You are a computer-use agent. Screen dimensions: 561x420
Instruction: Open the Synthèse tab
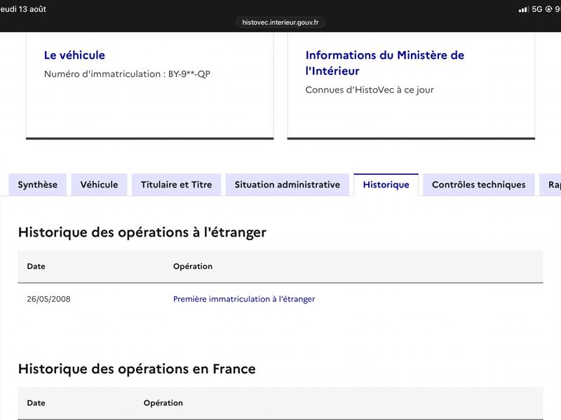38,185
